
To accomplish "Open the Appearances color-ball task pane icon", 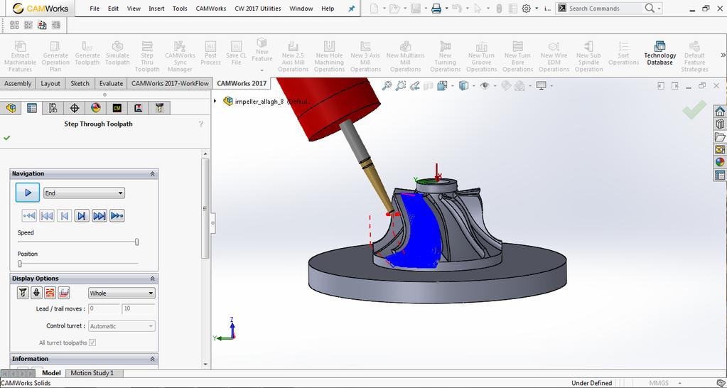I will tap(720, 162).
